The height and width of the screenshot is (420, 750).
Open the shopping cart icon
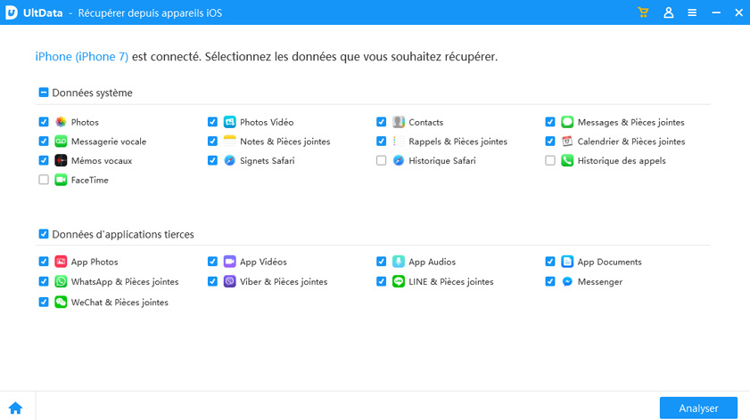click(643, 12)
